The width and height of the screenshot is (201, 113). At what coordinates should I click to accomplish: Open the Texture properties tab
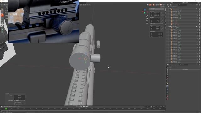pyautogui.click(x=167, y=99)
